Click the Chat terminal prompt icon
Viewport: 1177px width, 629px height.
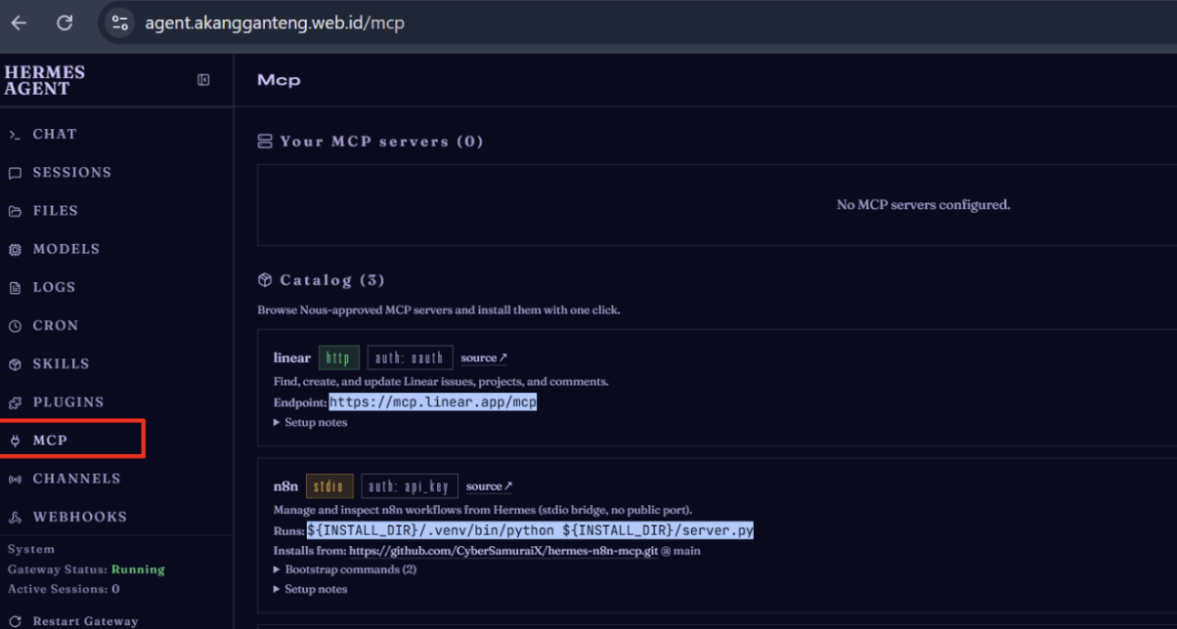pyautogui.click(x=15, y=135)
